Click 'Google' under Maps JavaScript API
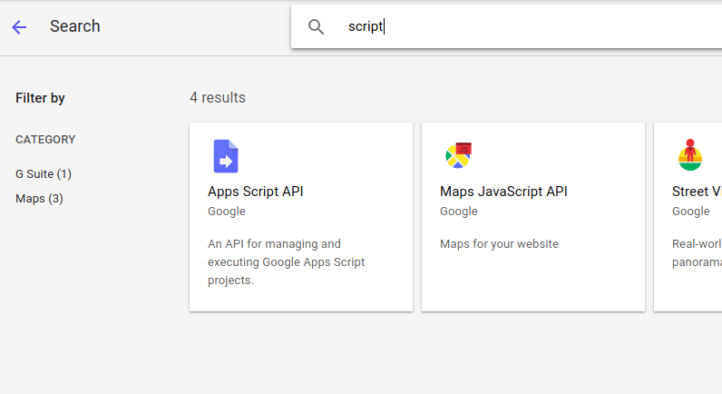Viewport: 722px width, 394px height. 459,211
